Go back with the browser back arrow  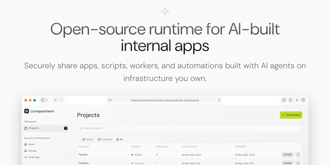click(x=56, y=101)
